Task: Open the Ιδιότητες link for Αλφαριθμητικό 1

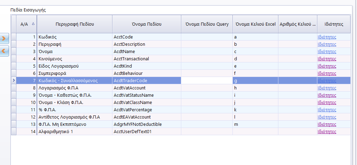Action: pos(327,131)
